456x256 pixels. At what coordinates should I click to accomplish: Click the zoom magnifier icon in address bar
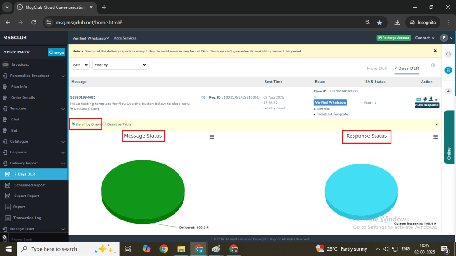(x=367, y=22)
